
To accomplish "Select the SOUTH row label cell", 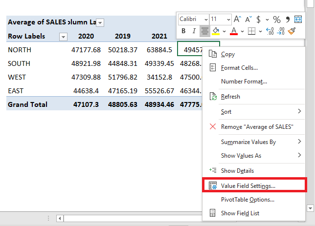I will (x=19, y=63).
